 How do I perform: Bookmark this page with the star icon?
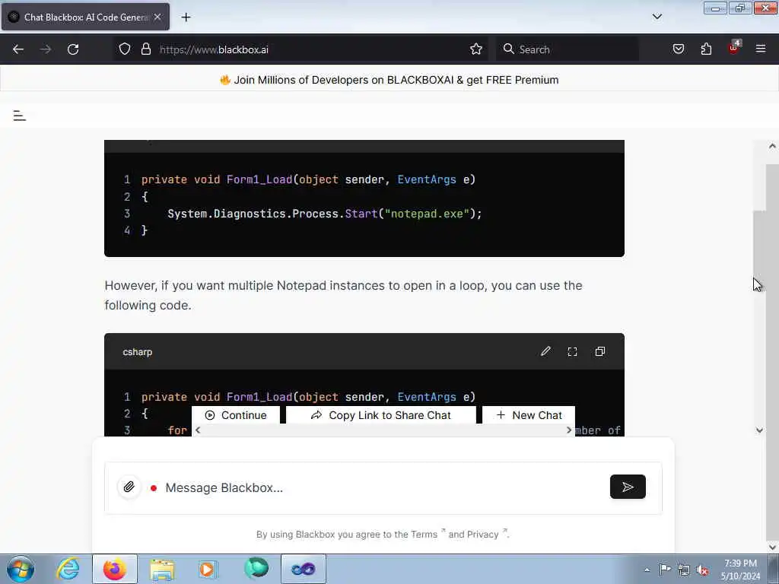[476, 49]
